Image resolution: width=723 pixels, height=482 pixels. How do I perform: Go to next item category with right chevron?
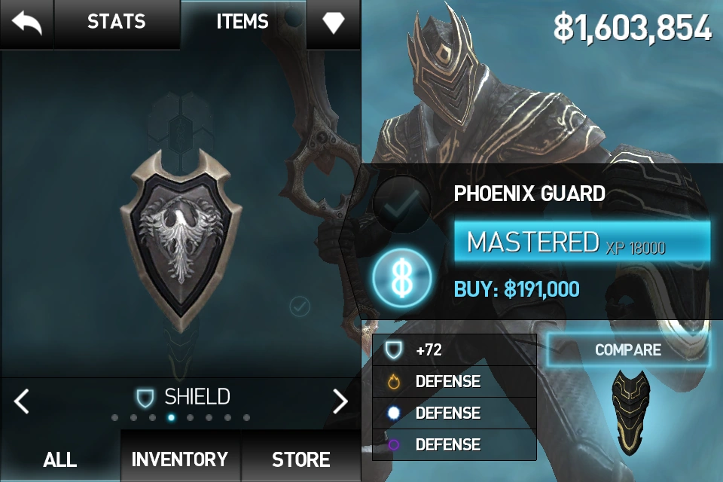340,401
